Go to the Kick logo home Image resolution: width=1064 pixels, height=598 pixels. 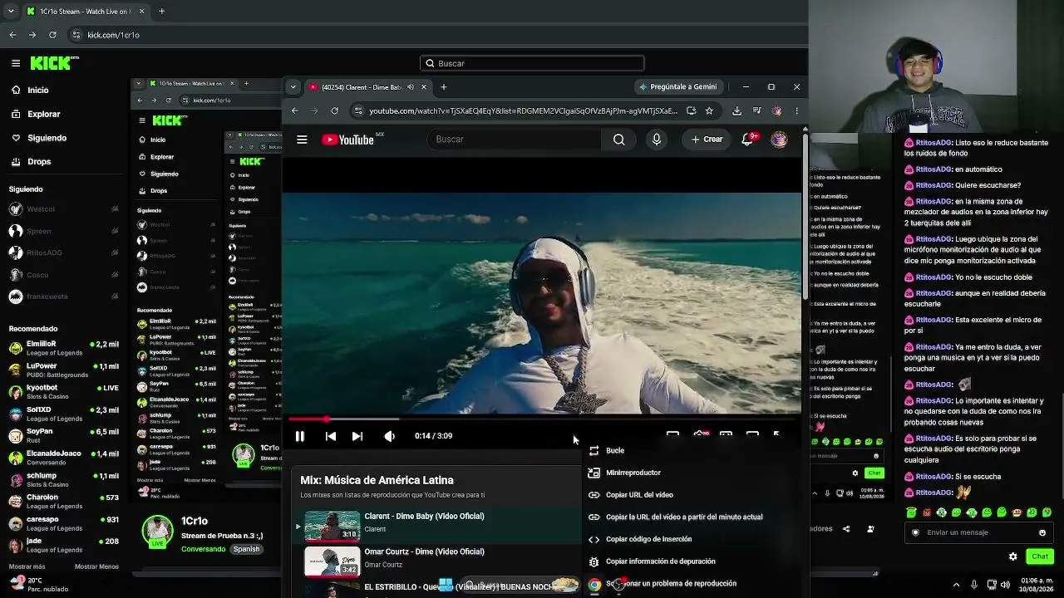coord(54,63)
